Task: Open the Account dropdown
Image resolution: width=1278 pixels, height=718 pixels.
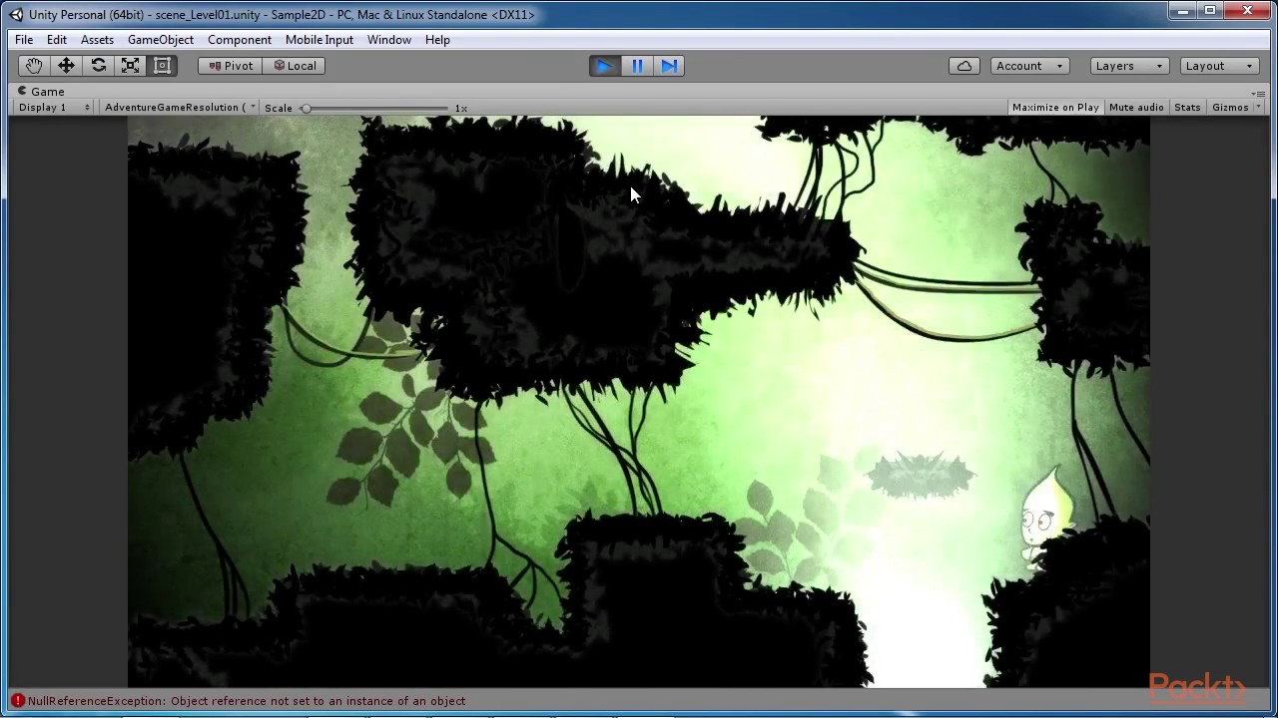Action: (1030, 66)
